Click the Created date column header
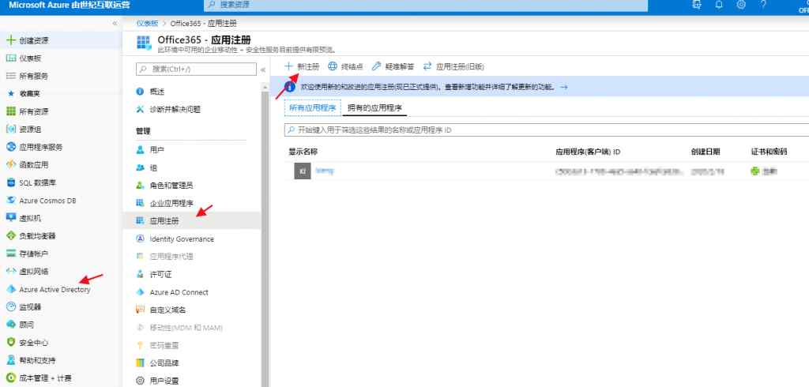Viewport: 809px width, 387px height. pos(706,152)
